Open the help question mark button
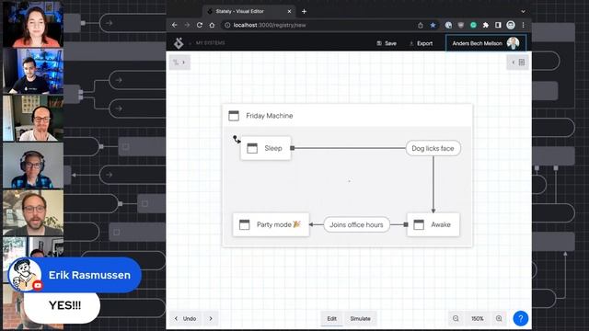This screenshot has height=331, width=589. tap(520, 319)
